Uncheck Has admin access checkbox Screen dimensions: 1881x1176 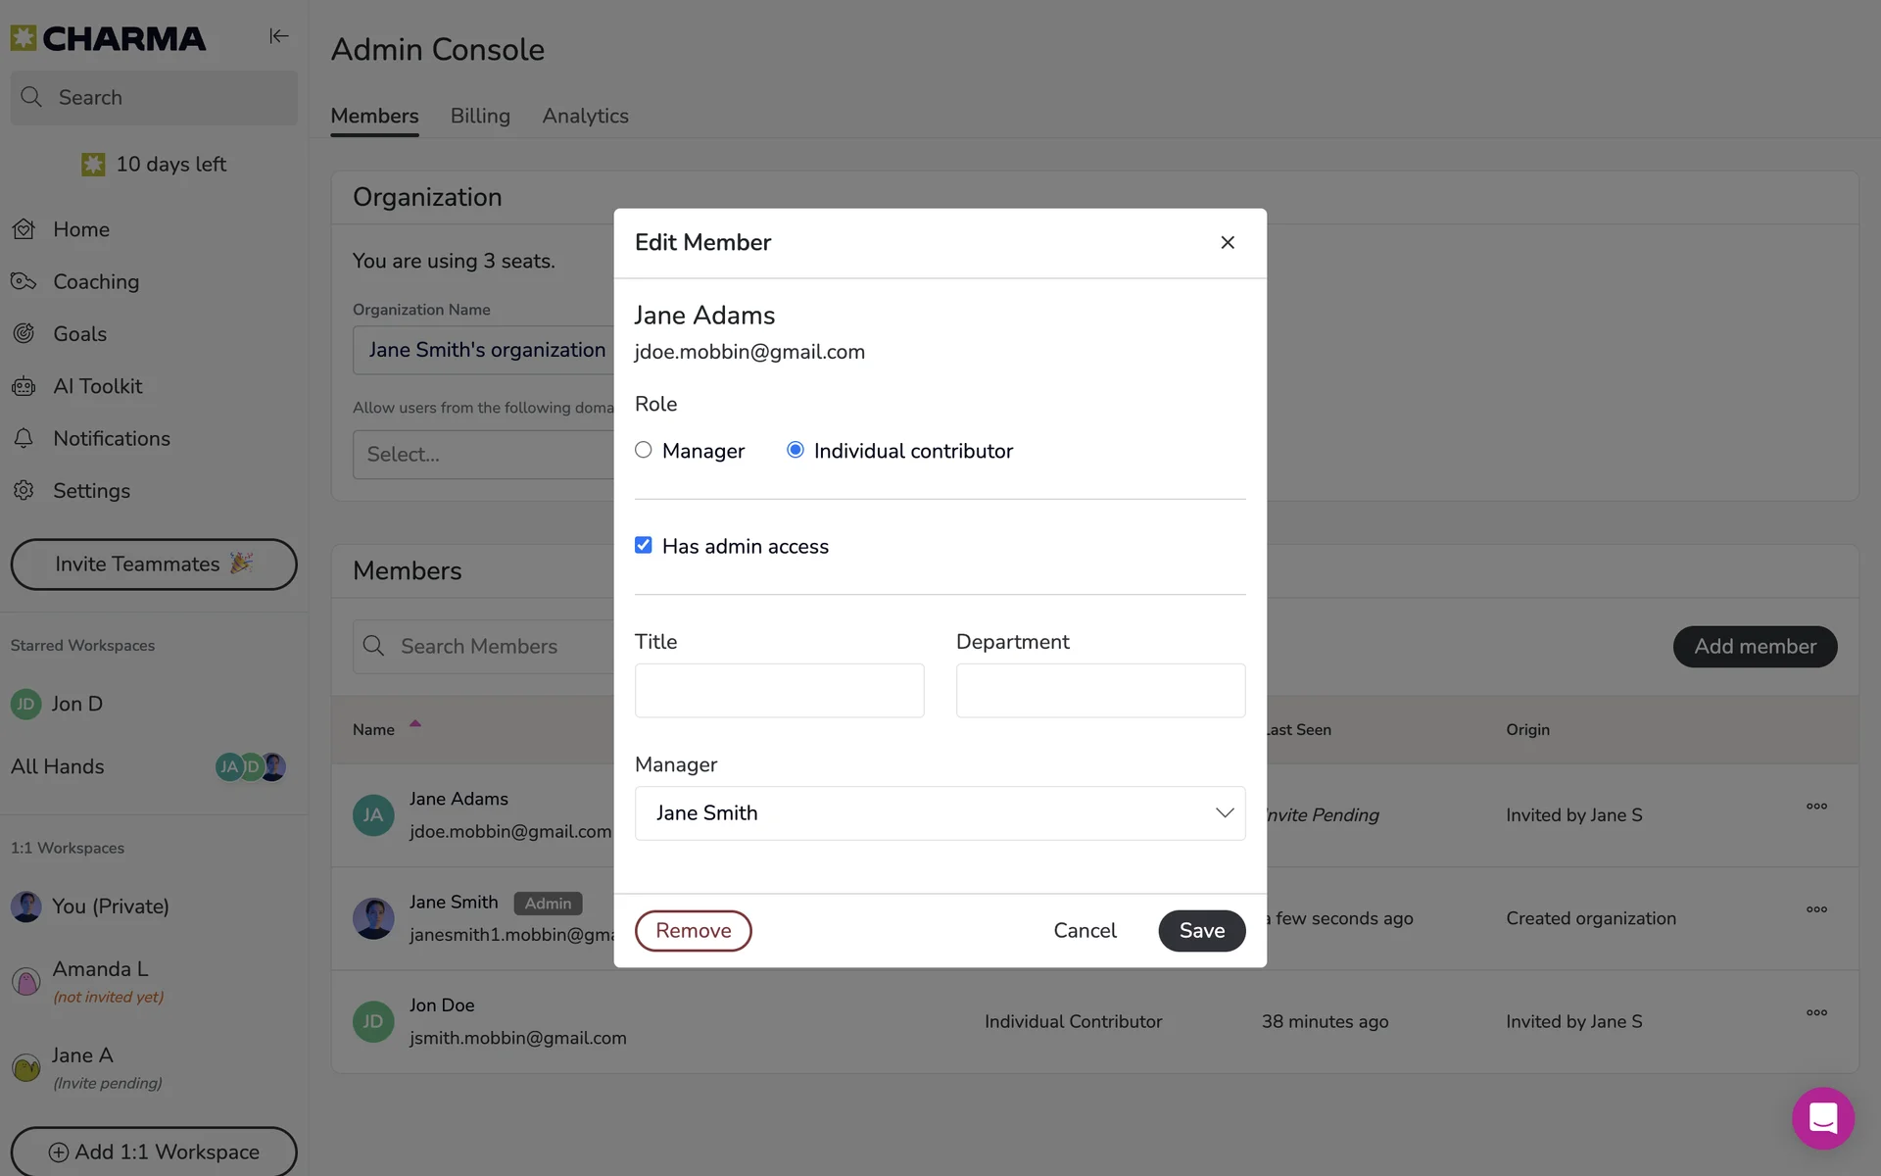(x=644, y=546)
